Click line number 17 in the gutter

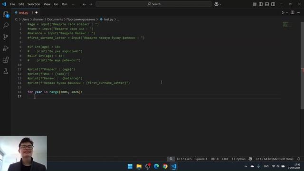pos(19,96)
